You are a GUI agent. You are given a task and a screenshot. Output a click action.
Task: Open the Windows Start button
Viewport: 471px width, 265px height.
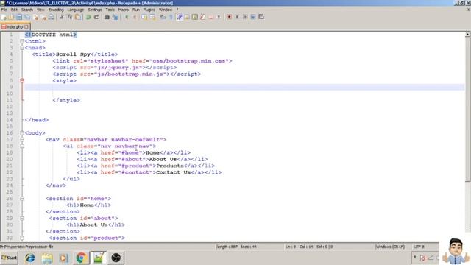click(x=9, y=258)
